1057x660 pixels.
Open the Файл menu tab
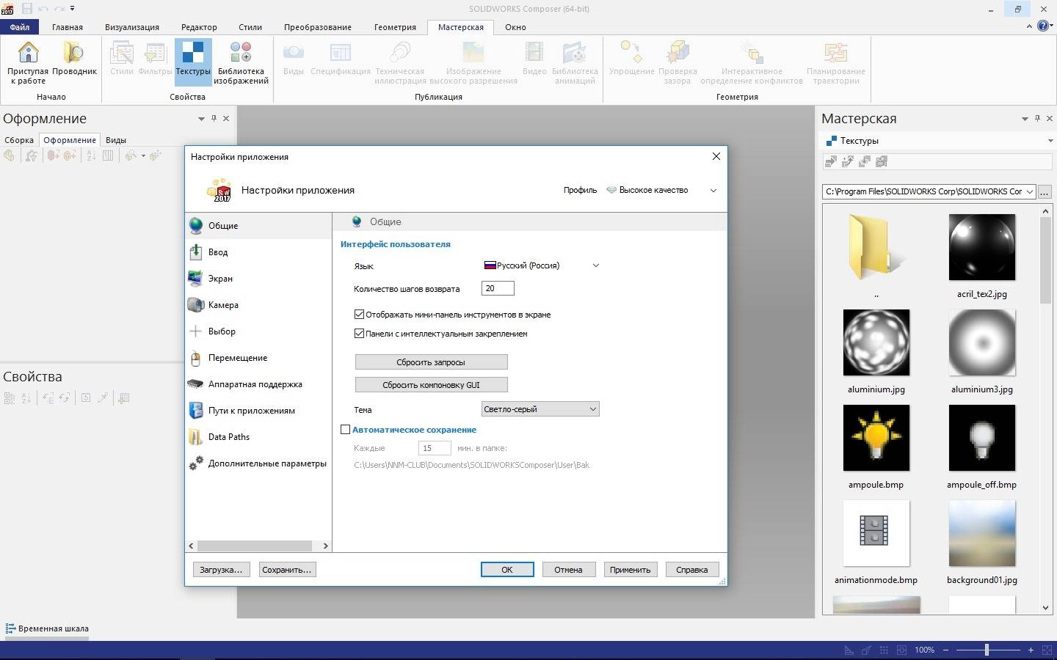(x=20, y=27)
